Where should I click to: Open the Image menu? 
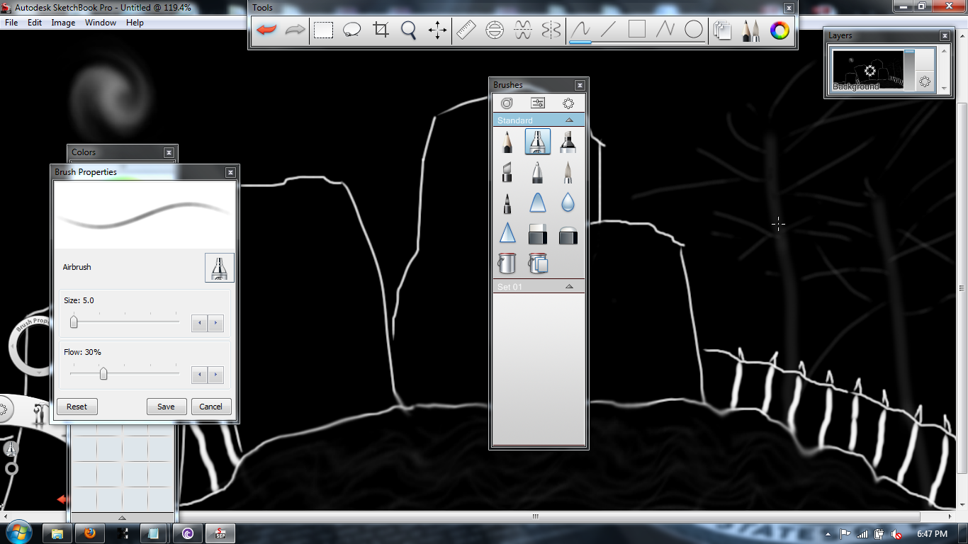[x=63, y=23]
